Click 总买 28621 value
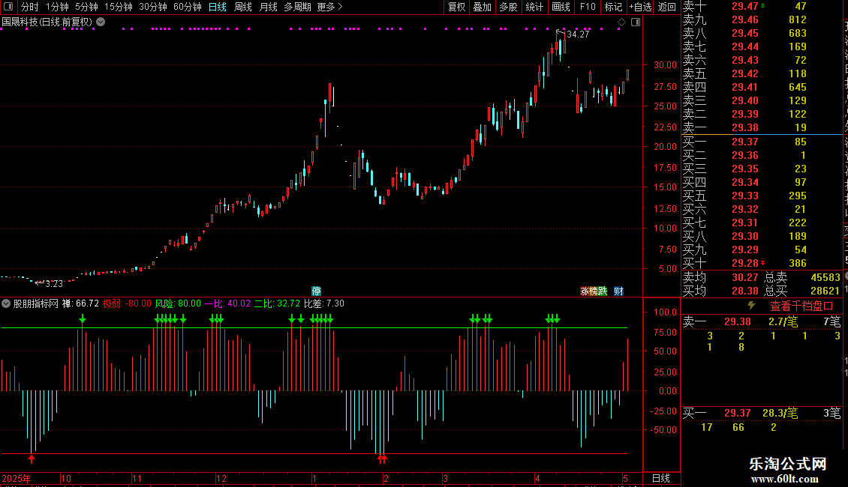848x487 pixels. (x=825, y=291)
